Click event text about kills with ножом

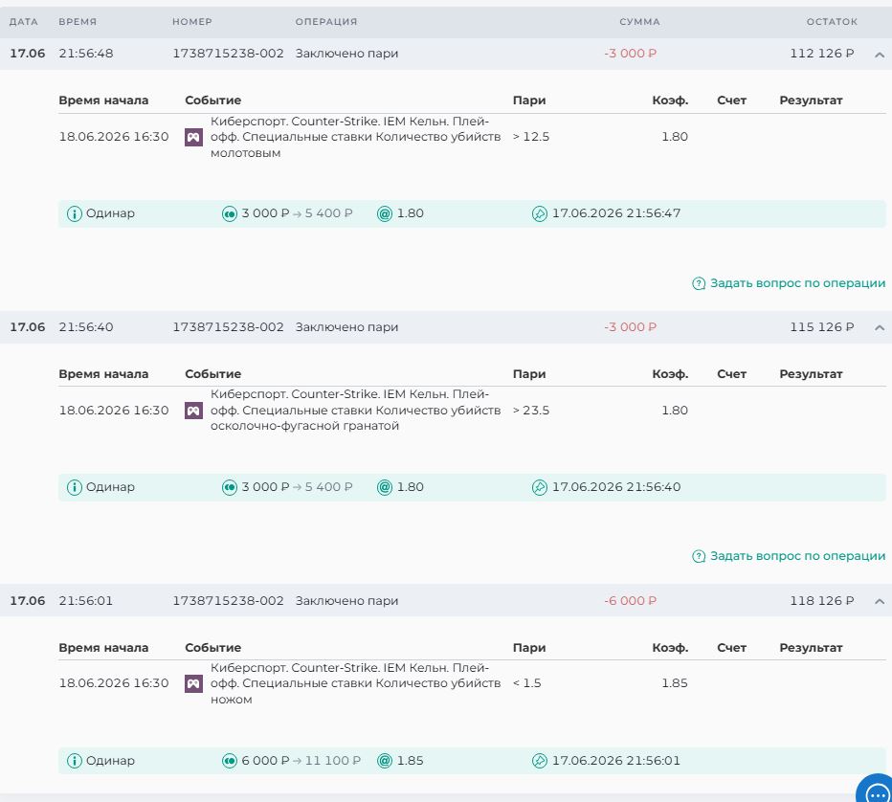[x=355, y=683]
